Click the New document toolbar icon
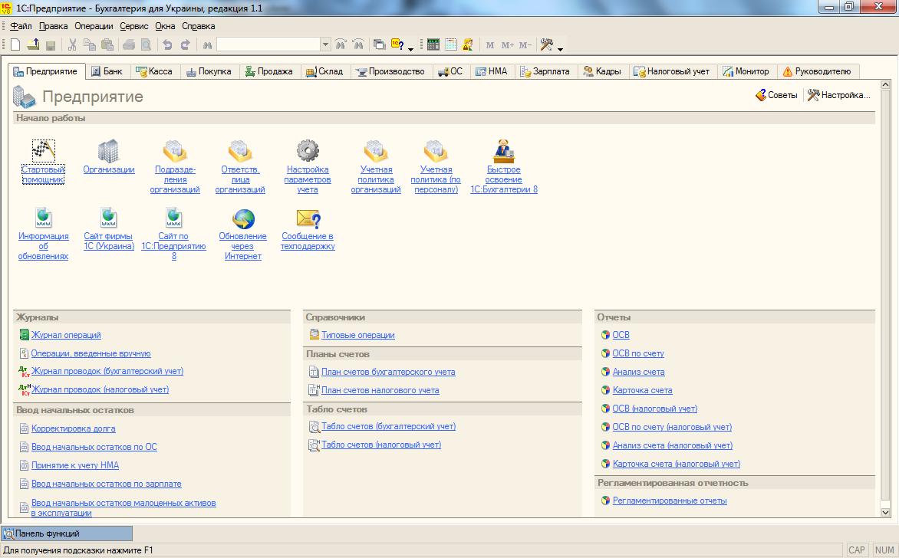The width and height of the screenshot is (899, 558). tap(15, 44)
